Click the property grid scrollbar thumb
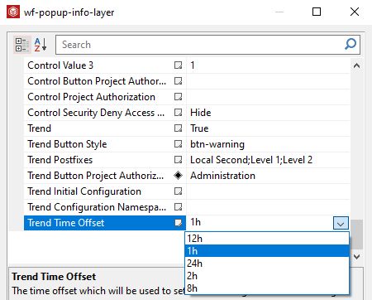The image size is (372, 300). pos(356,235)
